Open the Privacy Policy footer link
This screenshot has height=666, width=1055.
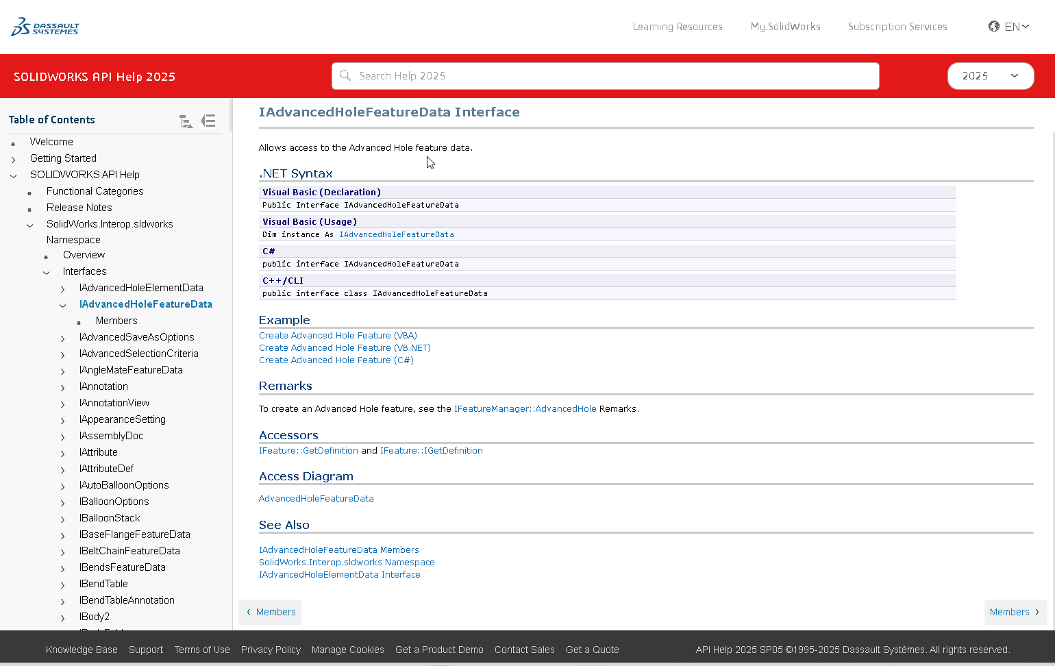point(271,650)
